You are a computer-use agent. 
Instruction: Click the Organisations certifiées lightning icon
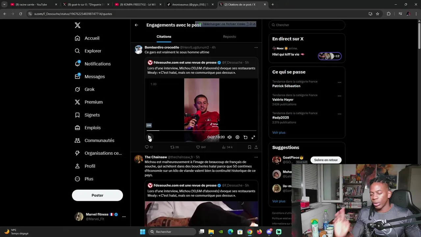click(77, 153)
